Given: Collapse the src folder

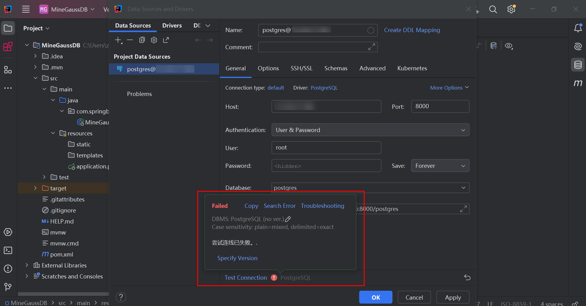Looking at the screenshot, I should pyautogui.click(x=36, y=78).
